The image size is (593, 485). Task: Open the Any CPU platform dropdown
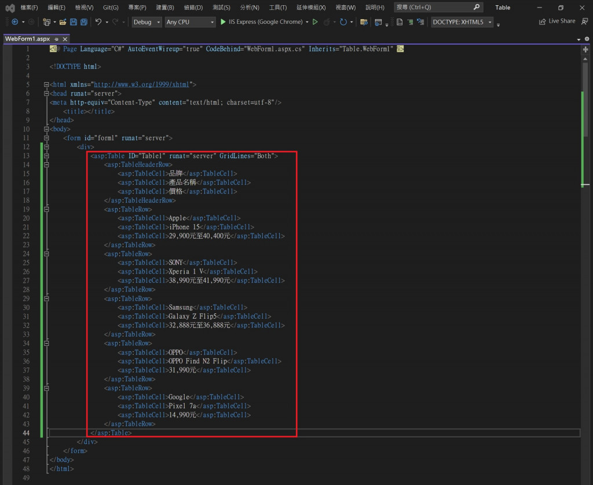pos(190,22)
